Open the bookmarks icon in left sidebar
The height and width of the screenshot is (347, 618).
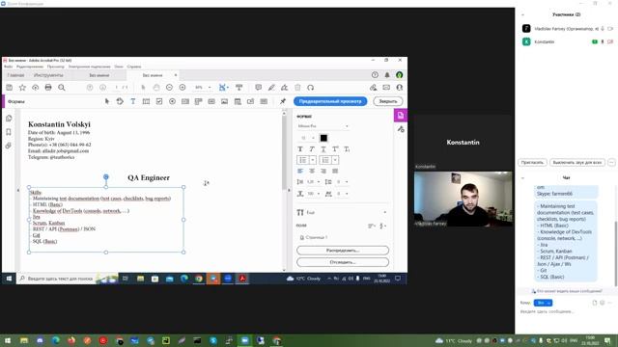click(x=9, y=132)
